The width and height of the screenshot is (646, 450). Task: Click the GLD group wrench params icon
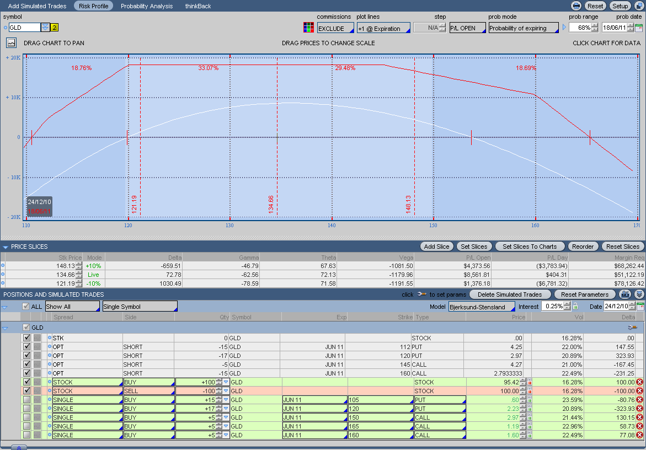pos(632,328)
